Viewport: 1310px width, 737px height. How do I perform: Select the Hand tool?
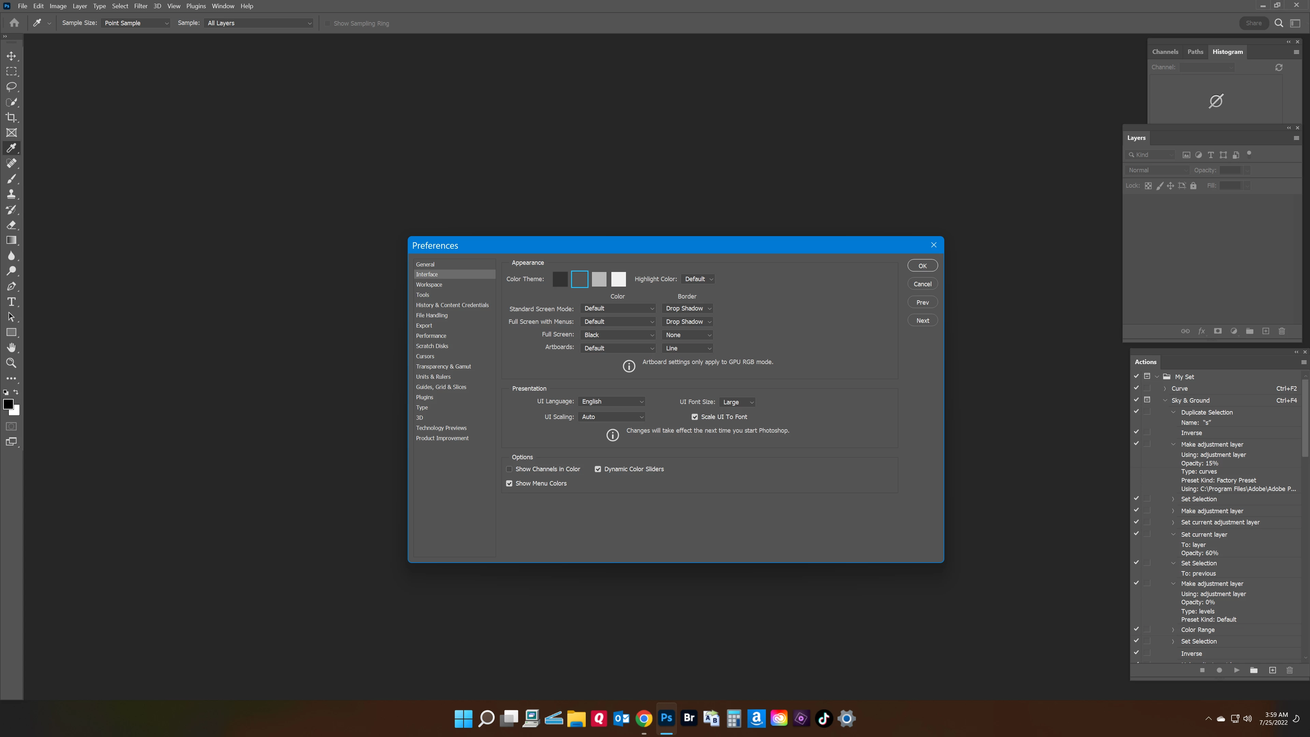pyautogui.click(x=11, y=348)
